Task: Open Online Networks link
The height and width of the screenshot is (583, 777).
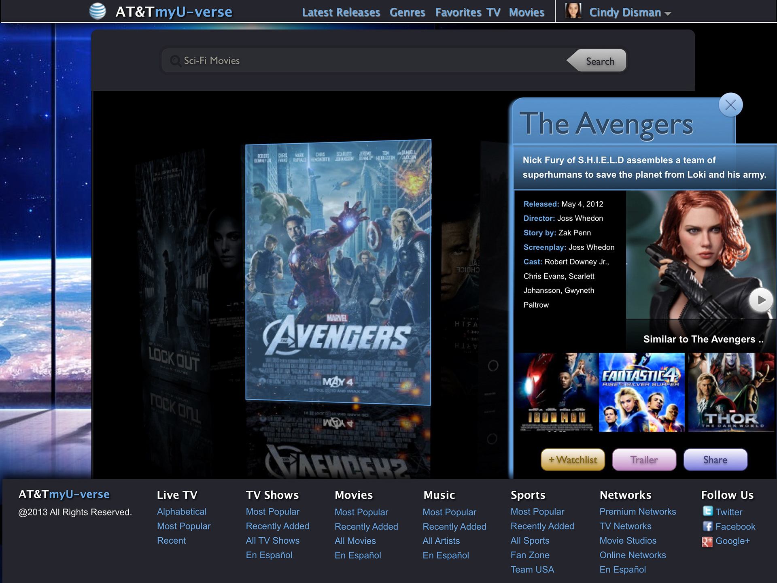Action: tap(633, 555)
